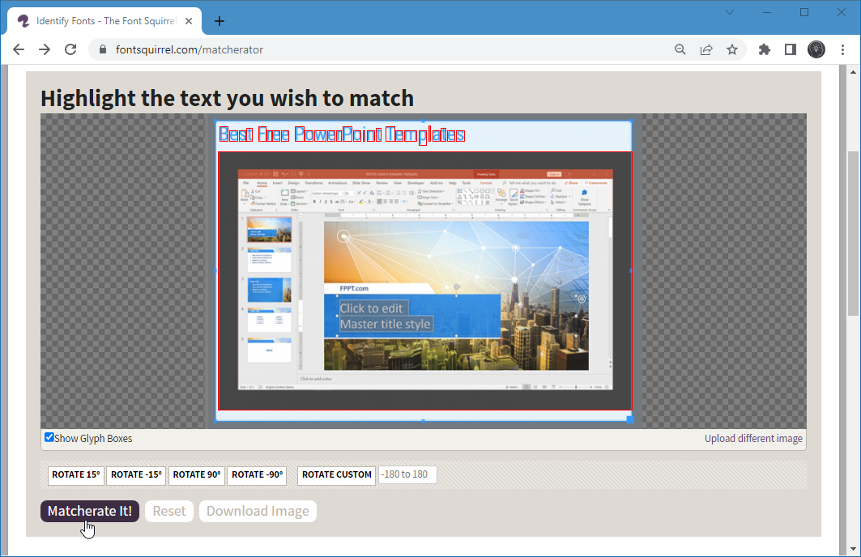Reset the image selection
This screenshot has width=861, height=557.
(169, 511)
